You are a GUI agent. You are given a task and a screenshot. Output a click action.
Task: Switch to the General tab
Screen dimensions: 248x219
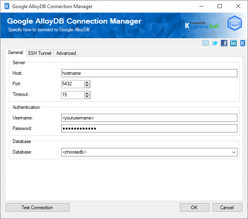(x=15, y=52)
